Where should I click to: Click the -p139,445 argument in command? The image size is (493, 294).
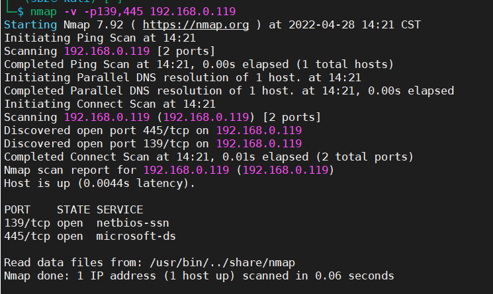click(x=114, y=12)
